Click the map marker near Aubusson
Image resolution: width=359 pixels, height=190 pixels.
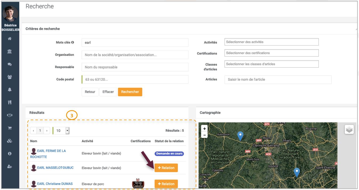click(240, 136)
